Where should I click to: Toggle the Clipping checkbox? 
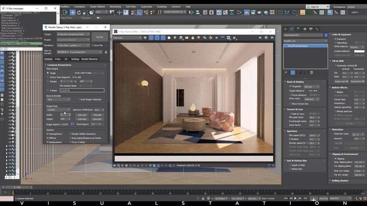click(x=335, y=159)
